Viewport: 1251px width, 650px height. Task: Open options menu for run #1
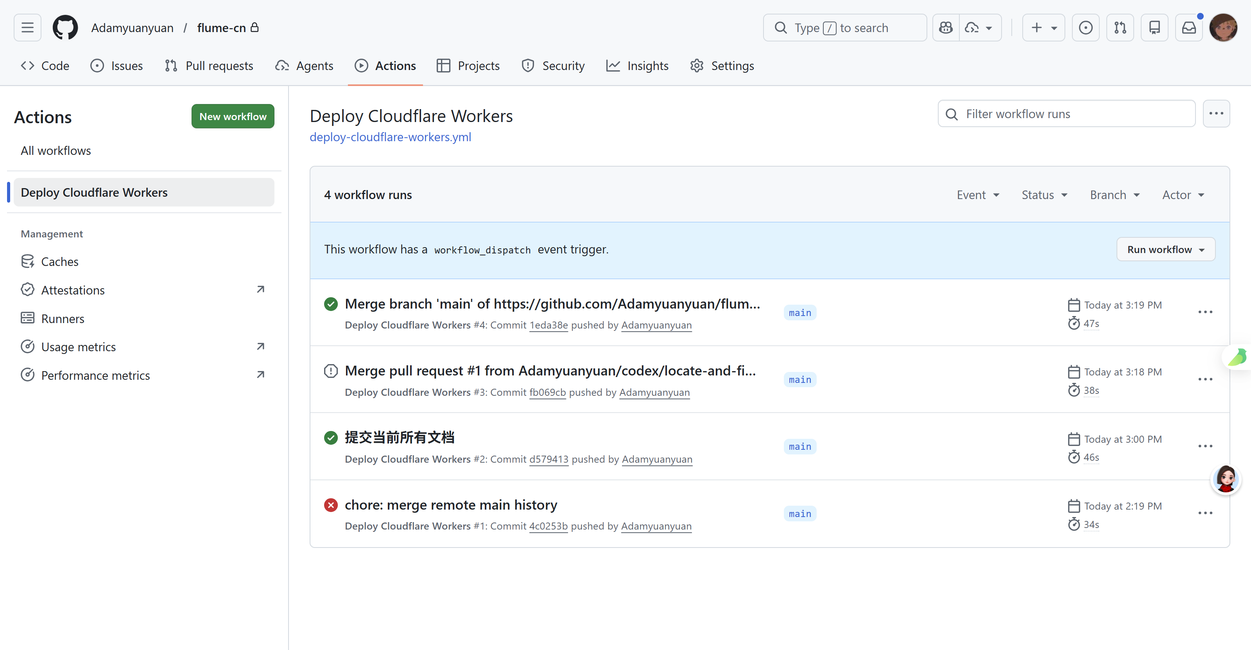tap(1205, 513)
